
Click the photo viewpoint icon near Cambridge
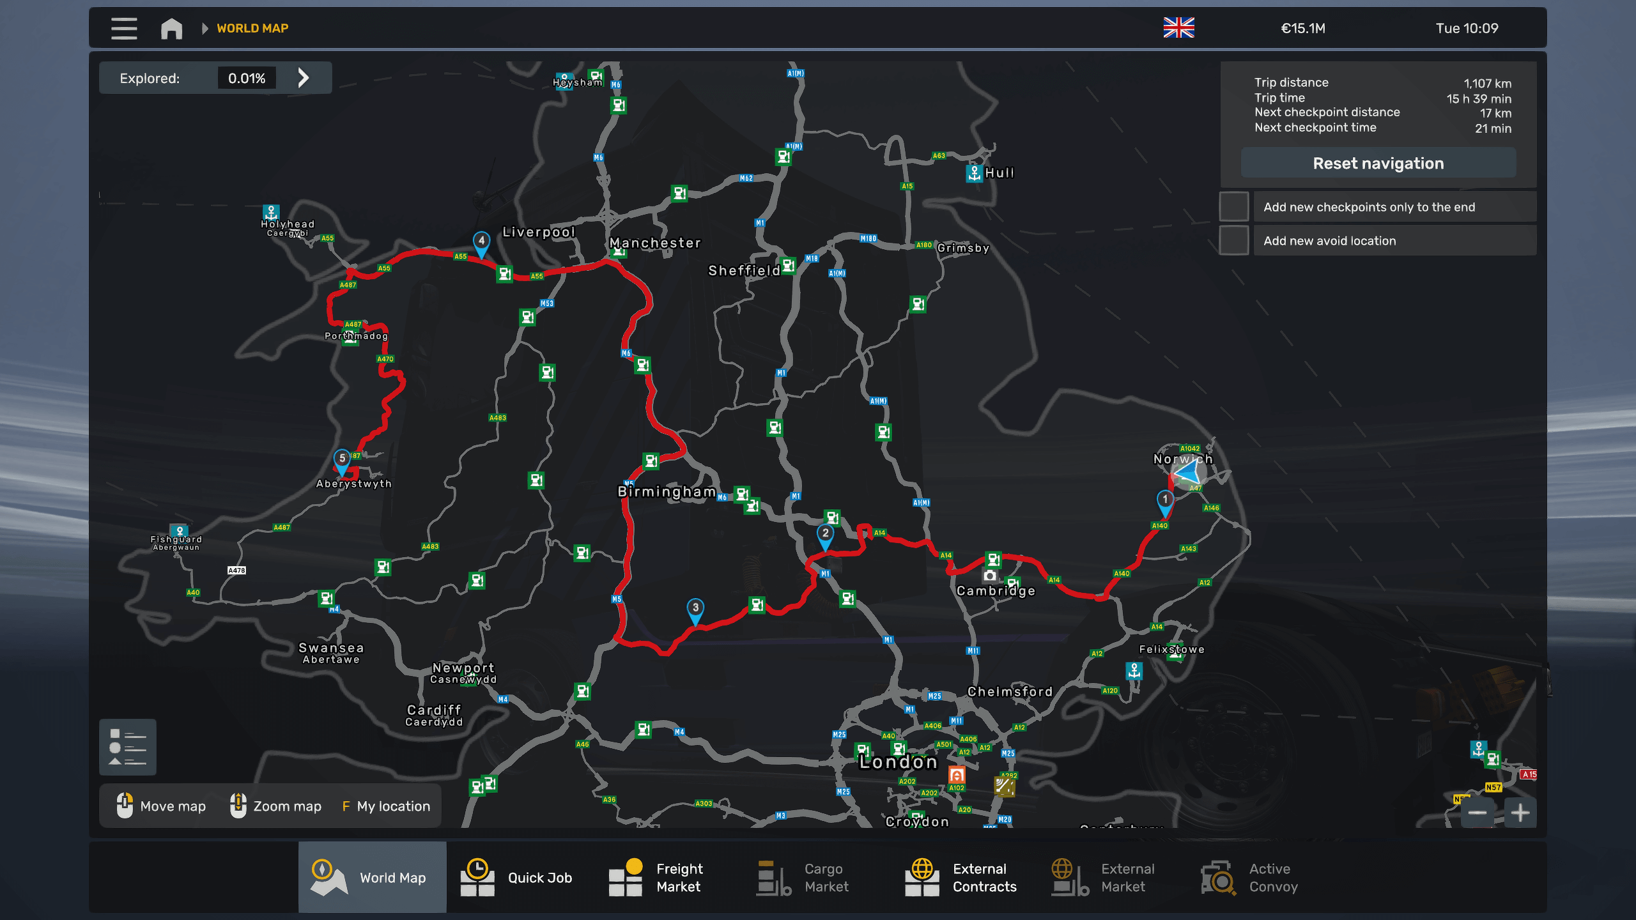tap(989, 576)
